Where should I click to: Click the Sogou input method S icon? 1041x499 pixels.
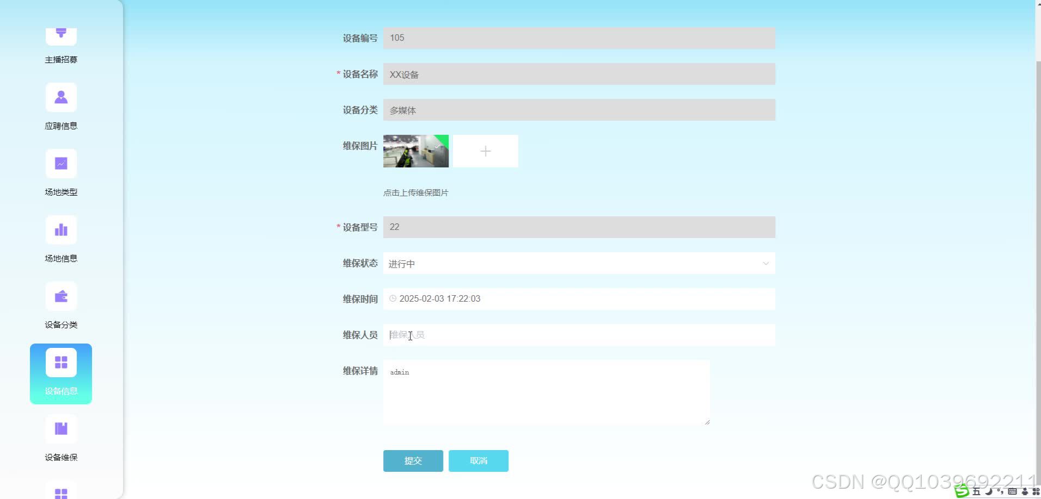[962, 491]
